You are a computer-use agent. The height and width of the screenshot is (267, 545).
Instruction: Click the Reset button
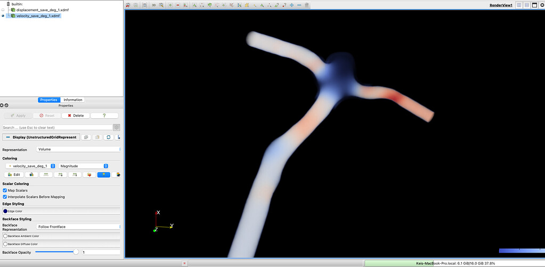click(x=47, y=116)
